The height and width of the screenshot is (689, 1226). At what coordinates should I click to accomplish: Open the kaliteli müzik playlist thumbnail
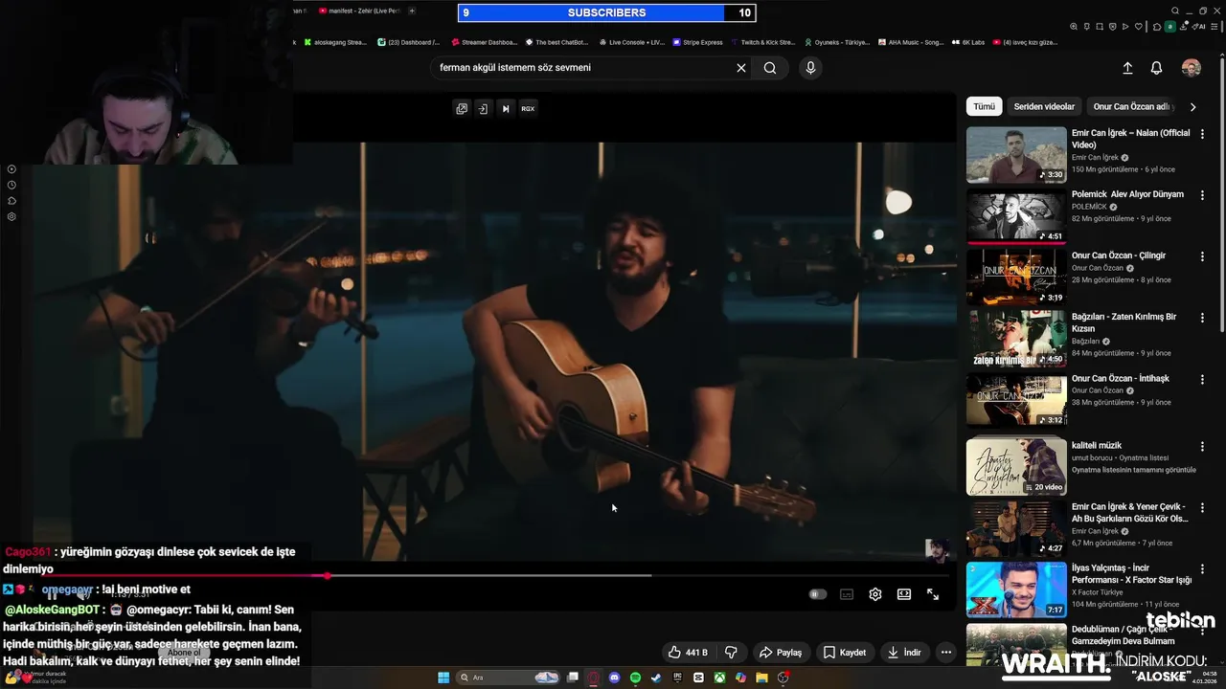click(1016, 466)
